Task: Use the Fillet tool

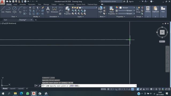Action: click(x=37, y=11)
